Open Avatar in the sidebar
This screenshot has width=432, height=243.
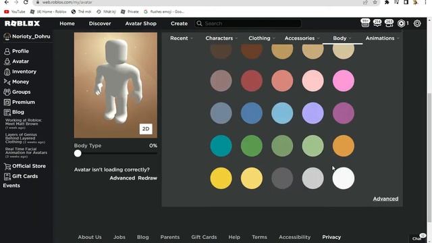pyautogui.click(x=16, y=61)
